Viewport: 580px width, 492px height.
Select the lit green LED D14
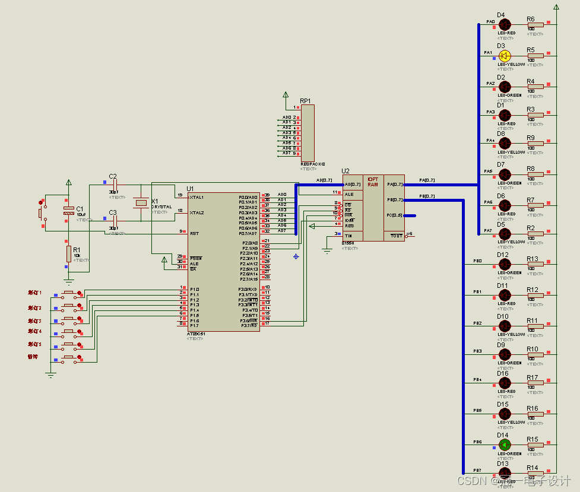[505, 445]
